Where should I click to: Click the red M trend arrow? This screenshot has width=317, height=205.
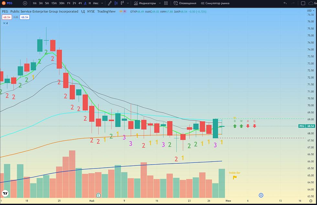point(248,126)
